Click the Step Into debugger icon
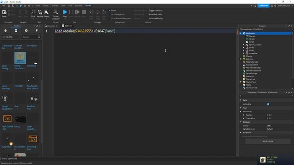This screenshot has height=165, width=294. click(x=91, y=12)
